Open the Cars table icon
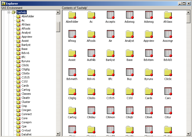 coord(168,91)
